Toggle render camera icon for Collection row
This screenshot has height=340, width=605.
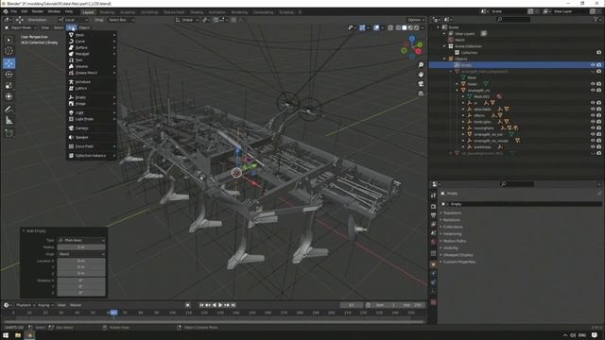tap(598, 53)
